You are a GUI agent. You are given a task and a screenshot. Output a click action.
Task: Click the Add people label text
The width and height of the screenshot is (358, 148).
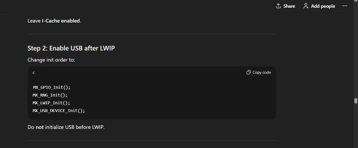tap(323, 6)
